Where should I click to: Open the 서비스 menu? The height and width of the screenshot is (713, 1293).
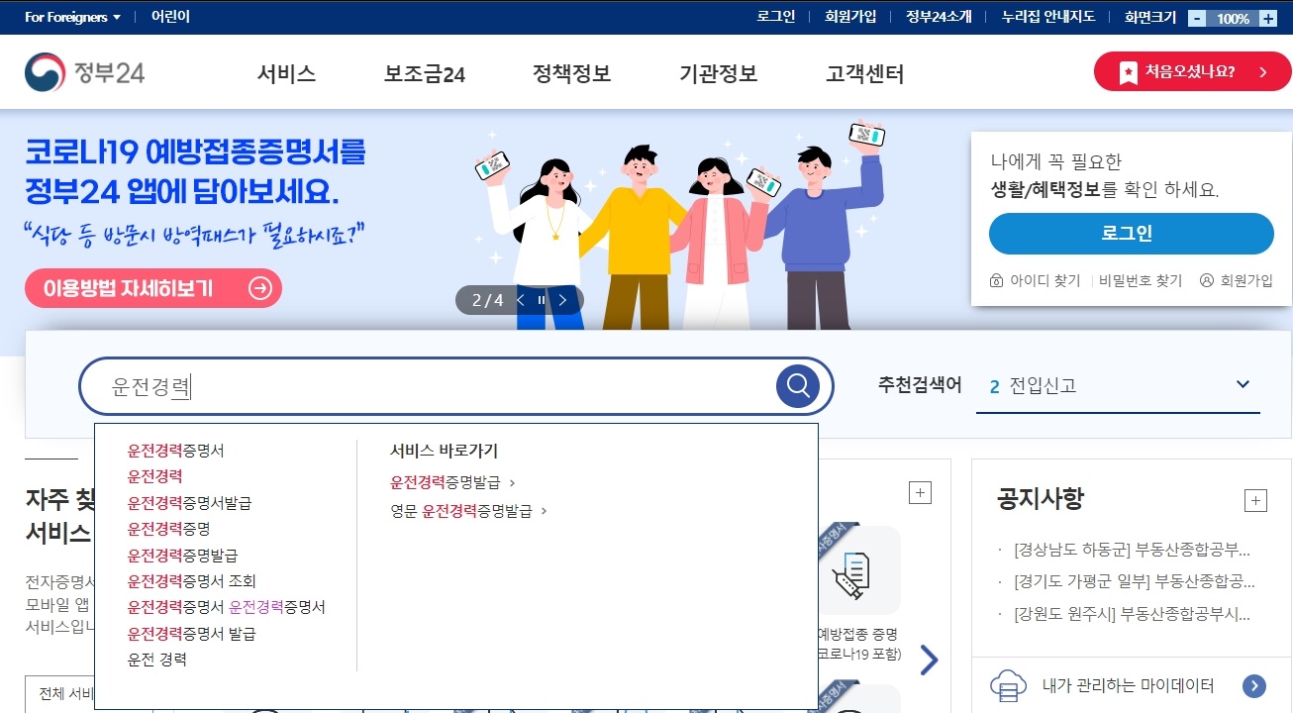[x=286, y=73]
